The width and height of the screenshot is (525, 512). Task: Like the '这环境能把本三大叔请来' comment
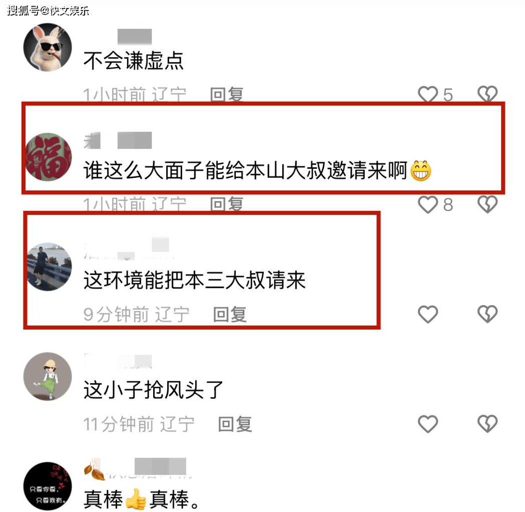point(427,314)
